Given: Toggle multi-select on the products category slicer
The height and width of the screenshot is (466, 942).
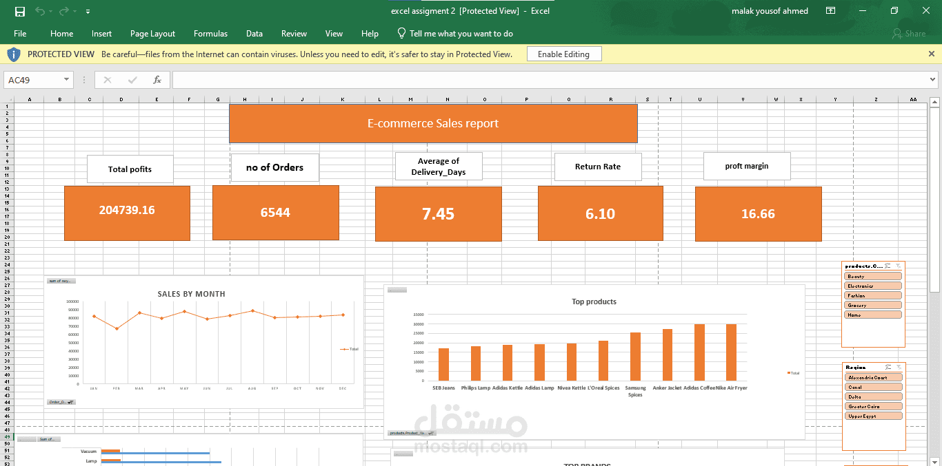Looking at the screenshot, I should pos(888,266).
